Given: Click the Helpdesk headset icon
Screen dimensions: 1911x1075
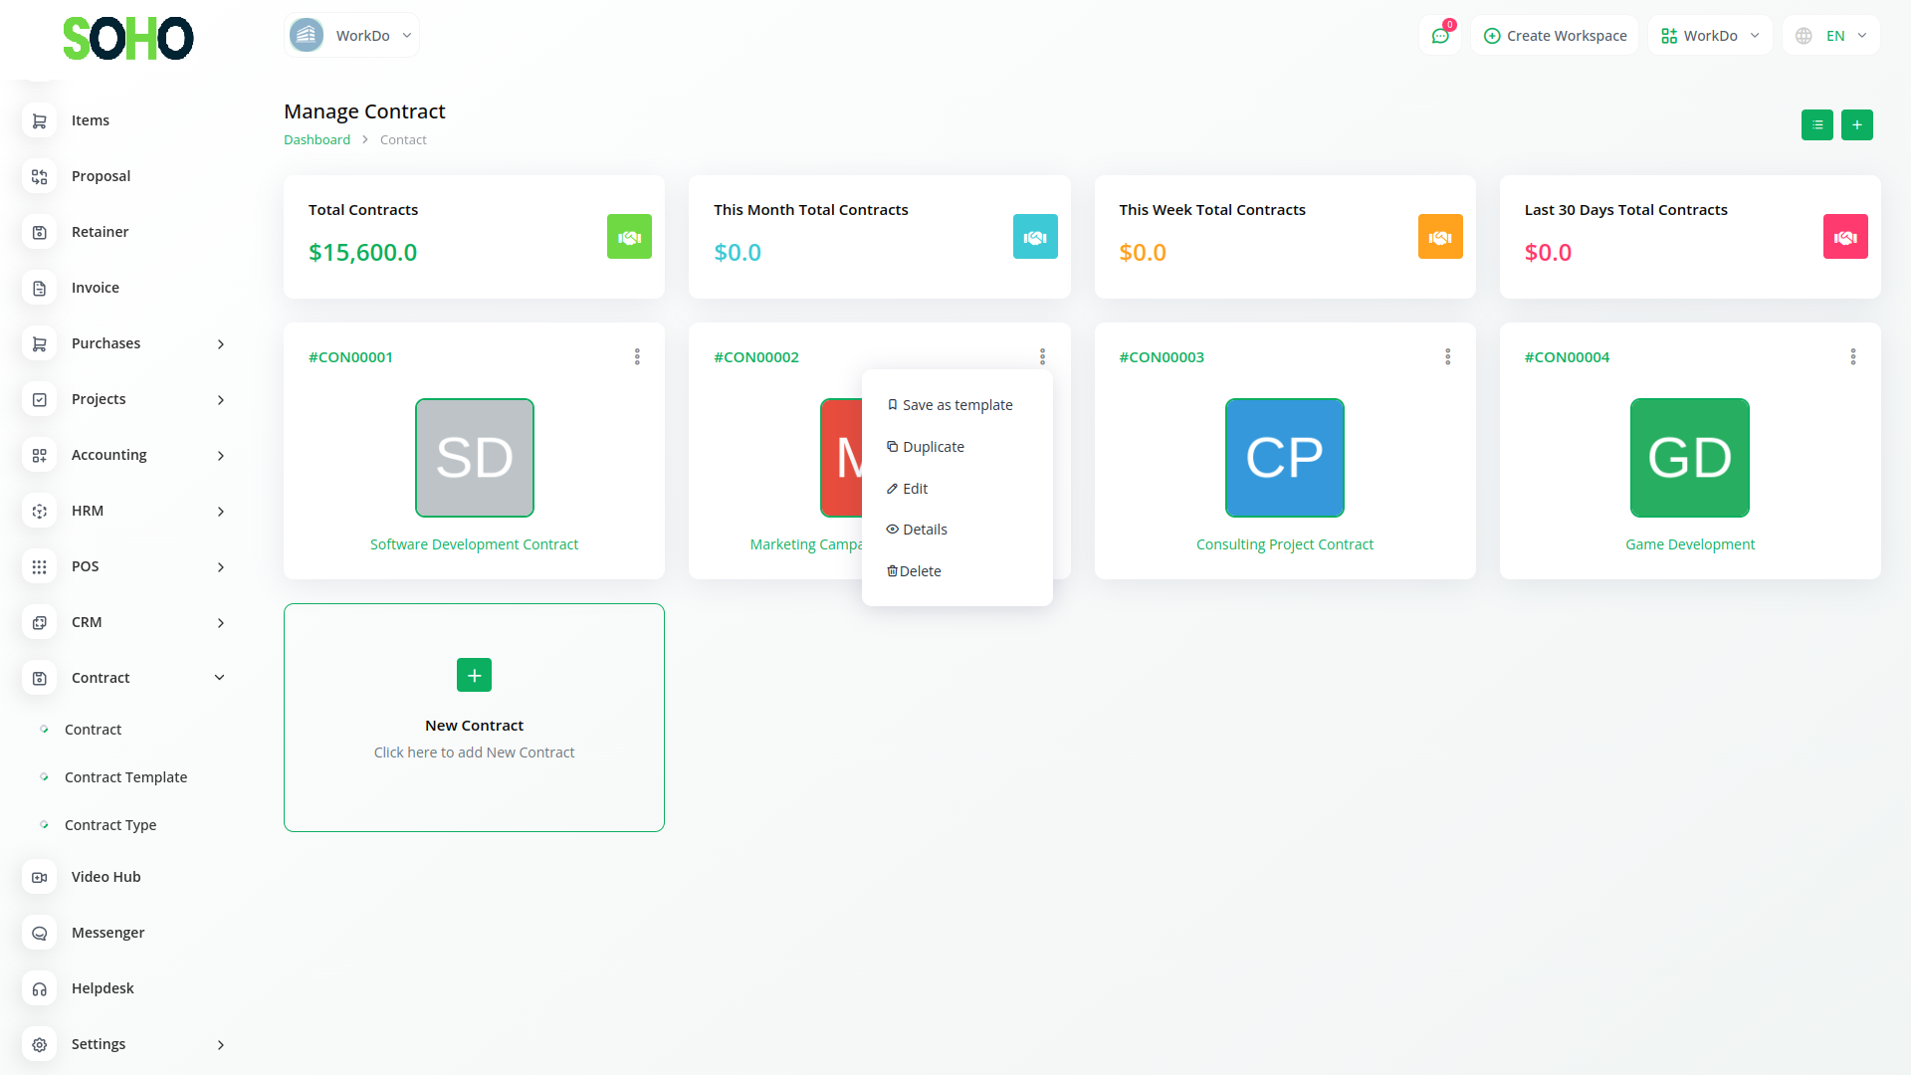Looking at the screenshot, I should click(40, 988).
